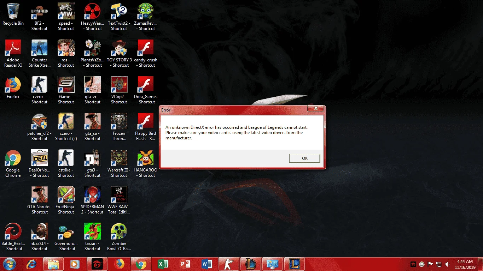Select the Warcraft III - Shortcut icon

click(119, 164)
